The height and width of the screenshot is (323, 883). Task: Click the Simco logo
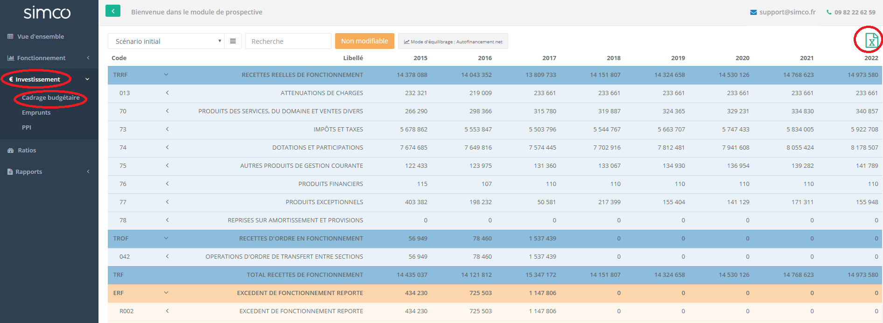point(47,13)
